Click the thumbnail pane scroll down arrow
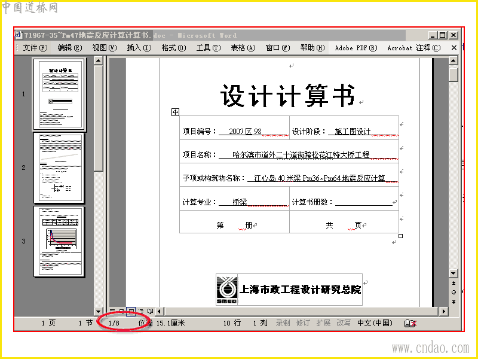The height and width of the screenshot is (359, 478). (98, 311)
